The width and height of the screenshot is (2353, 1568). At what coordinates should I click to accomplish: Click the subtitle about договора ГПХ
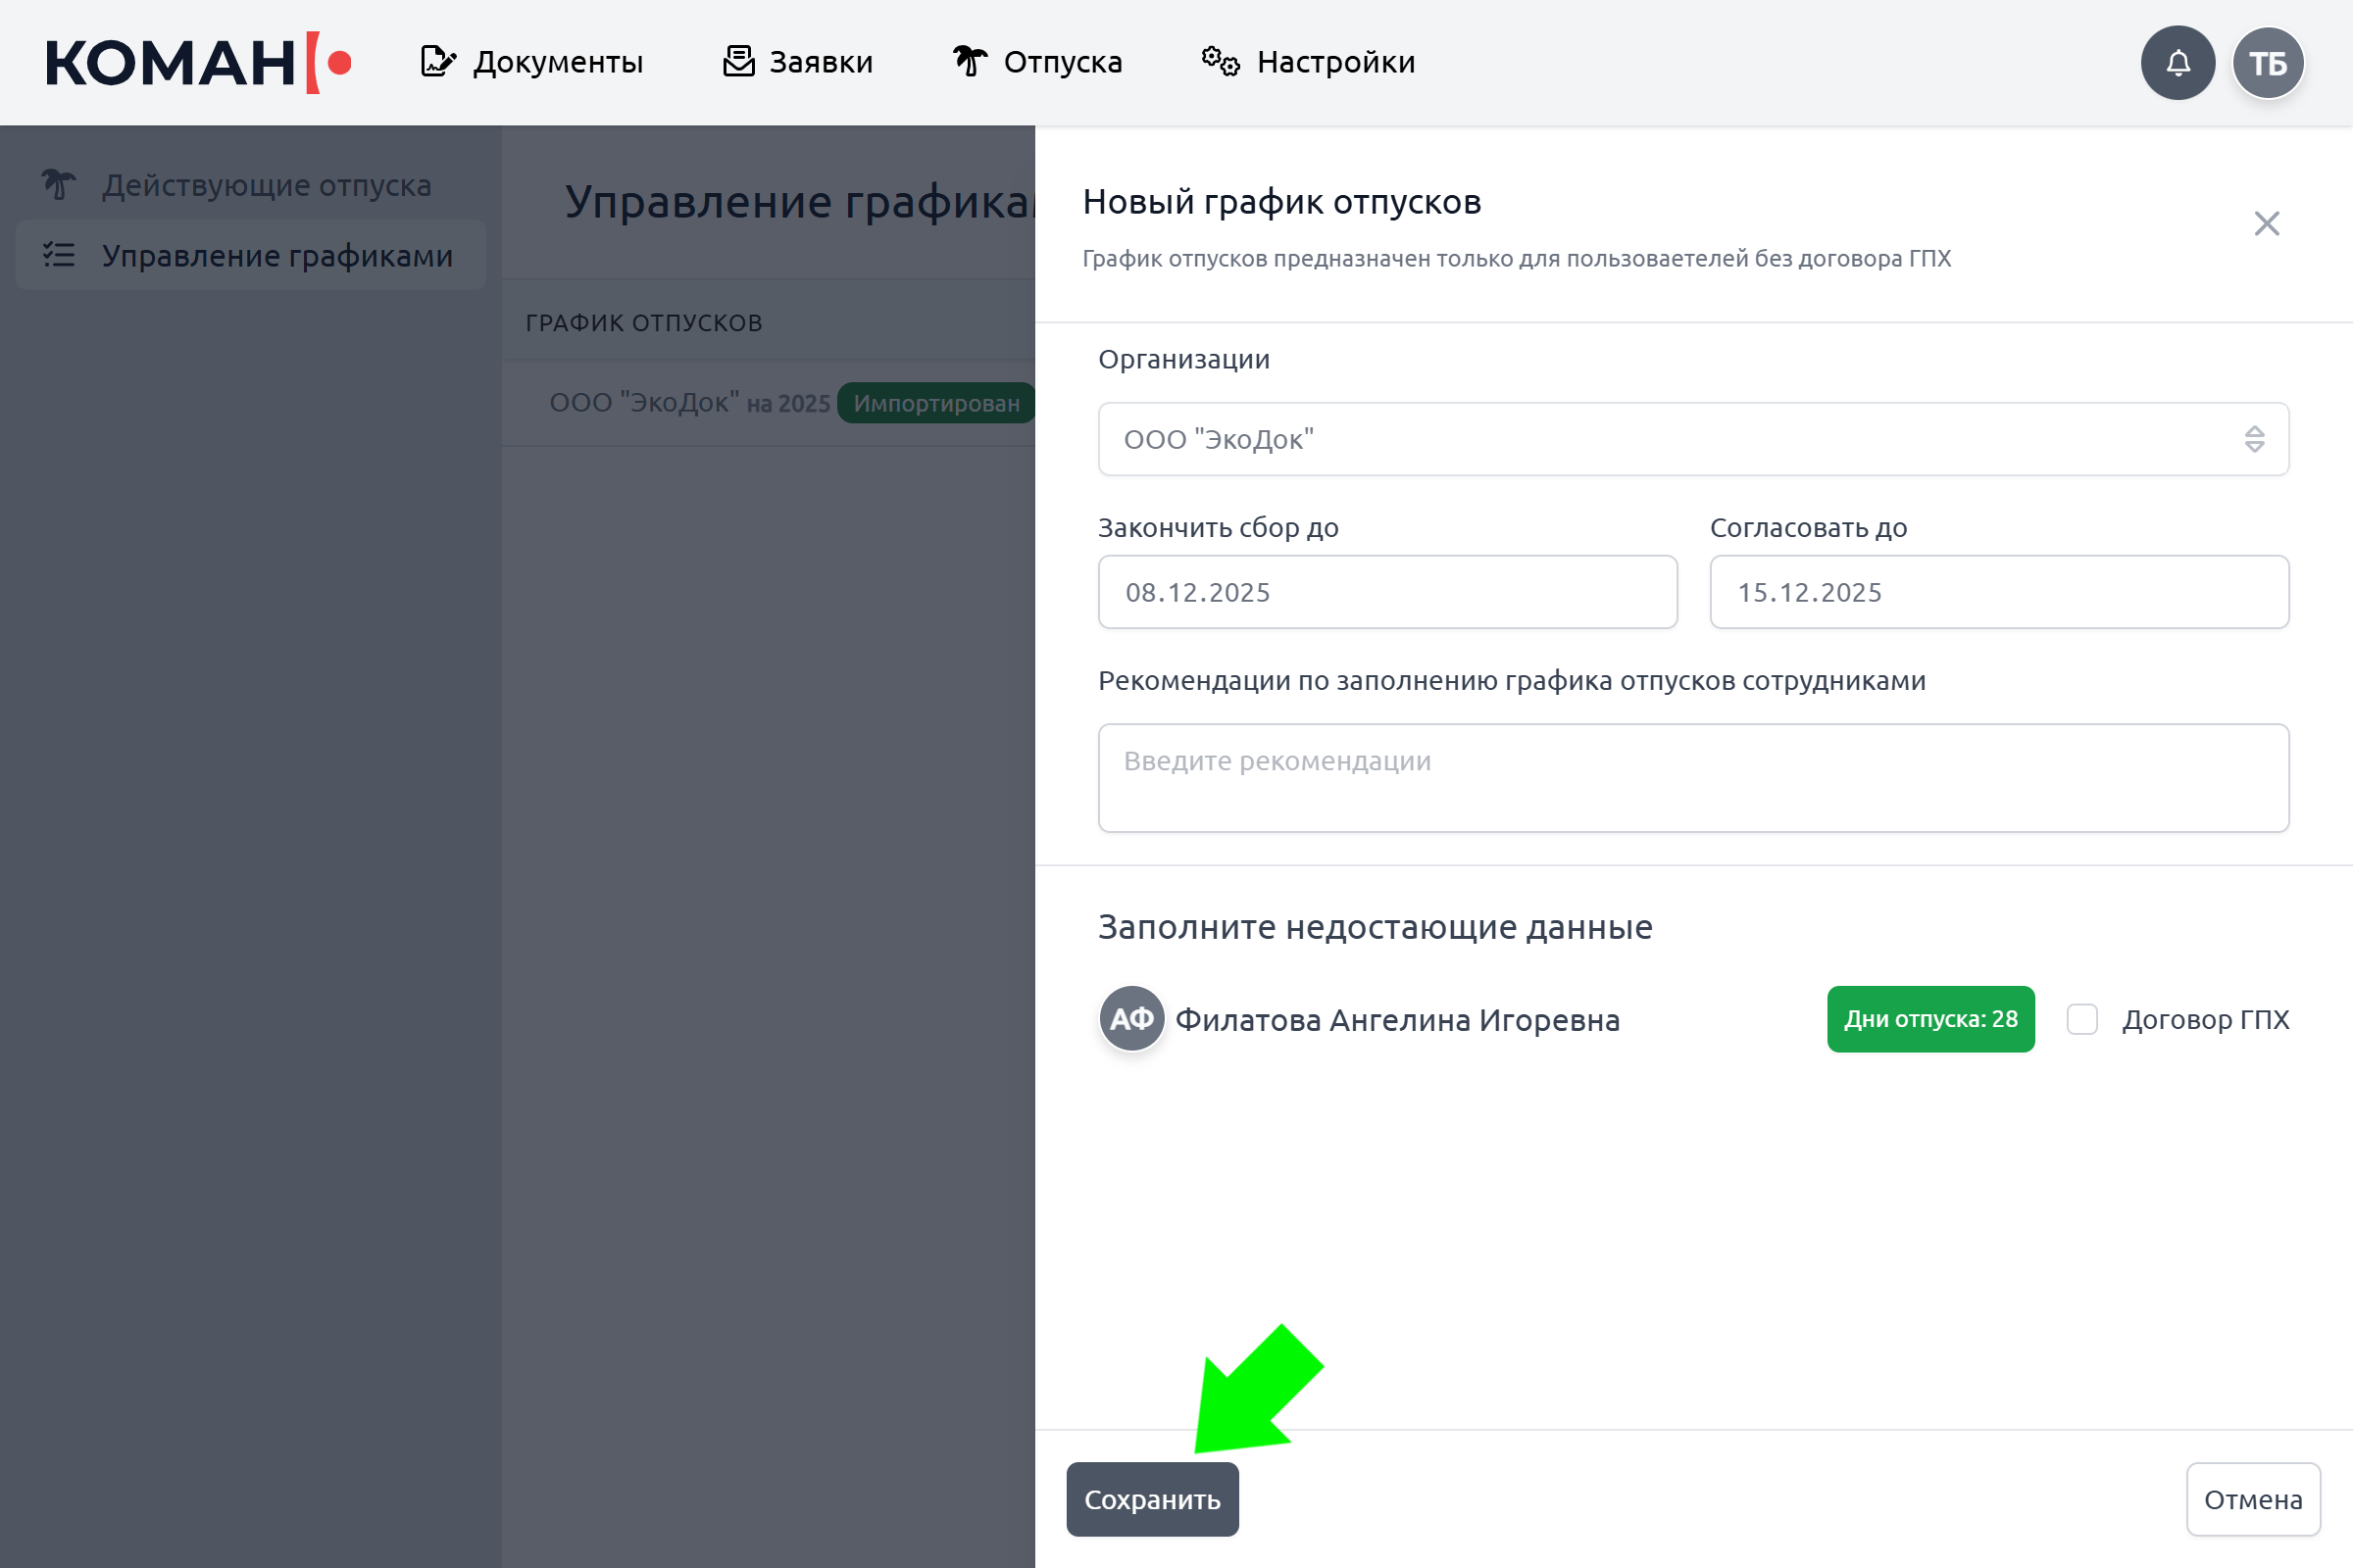pyautogui.click(x=1516, y=259)
